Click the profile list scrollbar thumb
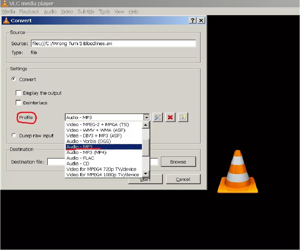Screen dimensions: 300x250 pyautogui.click(x=146, y=148)
